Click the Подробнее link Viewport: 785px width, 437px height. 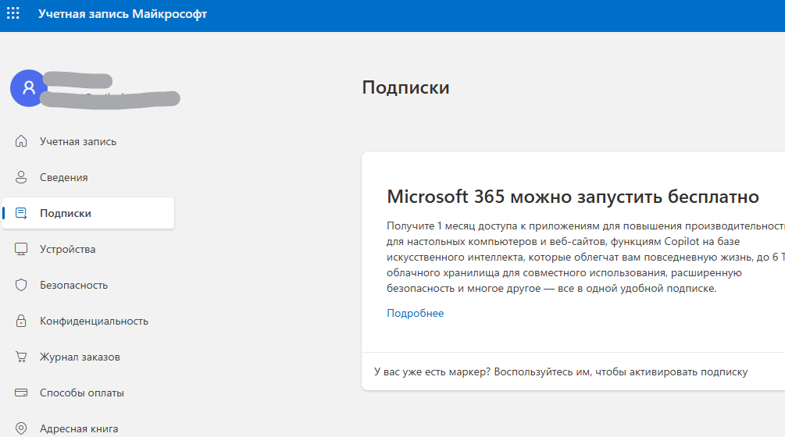click(415, 313)
